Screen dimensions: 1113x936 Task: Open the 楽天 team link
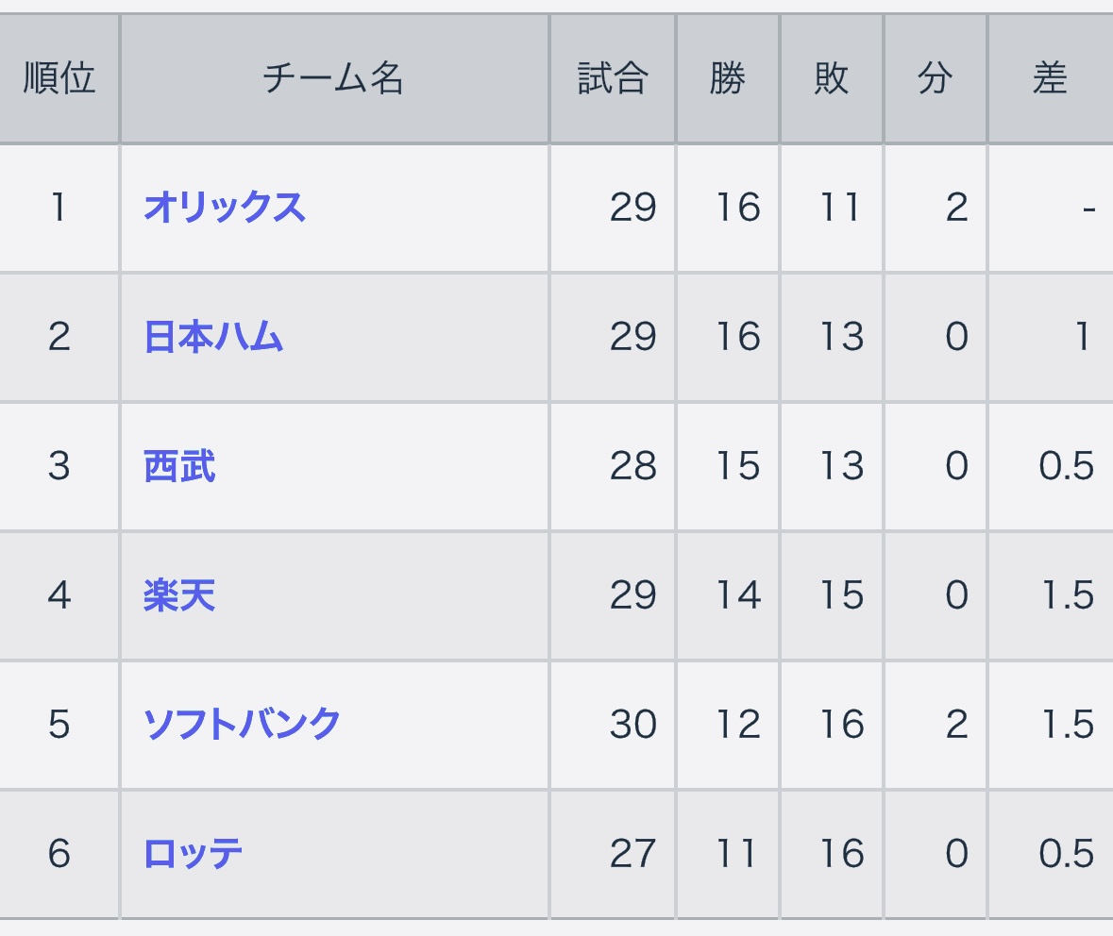click(x=179, y=595)
